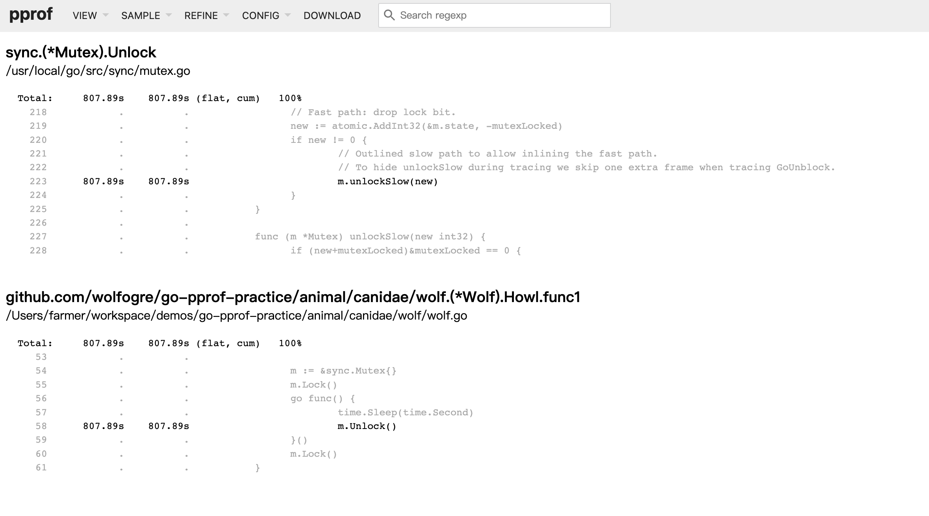Click the wolf.go file path

[x=236, y=316]
